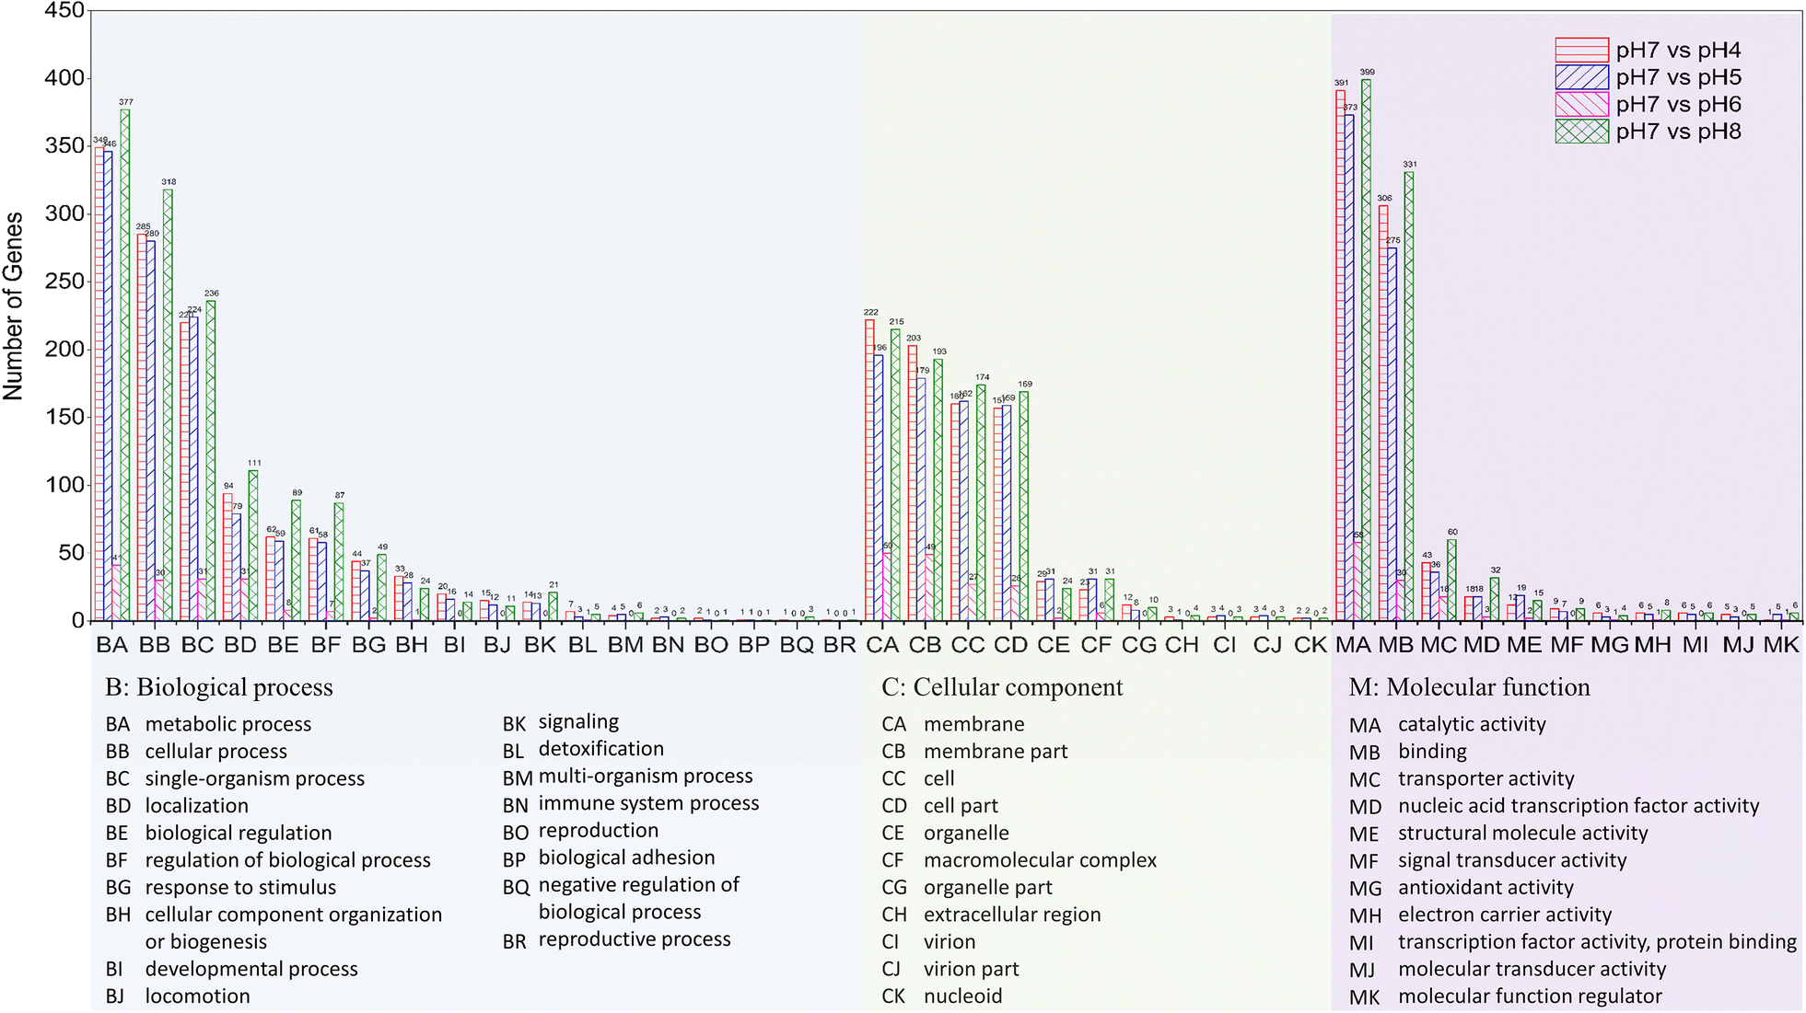The width and height of the screenshot is (1806, 1013).
Task: Click the 'multi-organism process' key entry
Action: [646, 777]
